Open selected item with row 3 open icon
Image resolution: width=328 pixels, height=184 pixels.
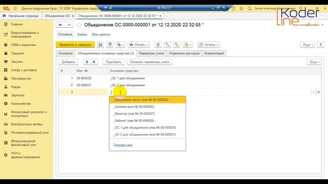click(319, 92)
